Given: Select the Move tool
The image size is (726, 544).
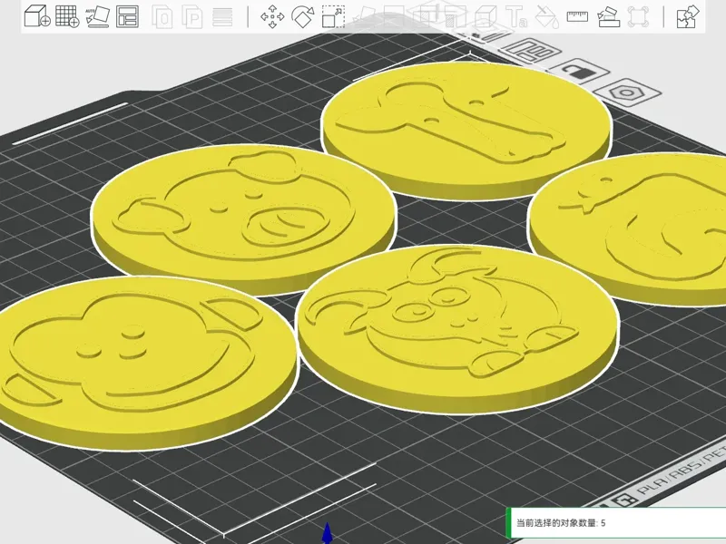Looking at the screenshot, I should [x=272, y=16].
